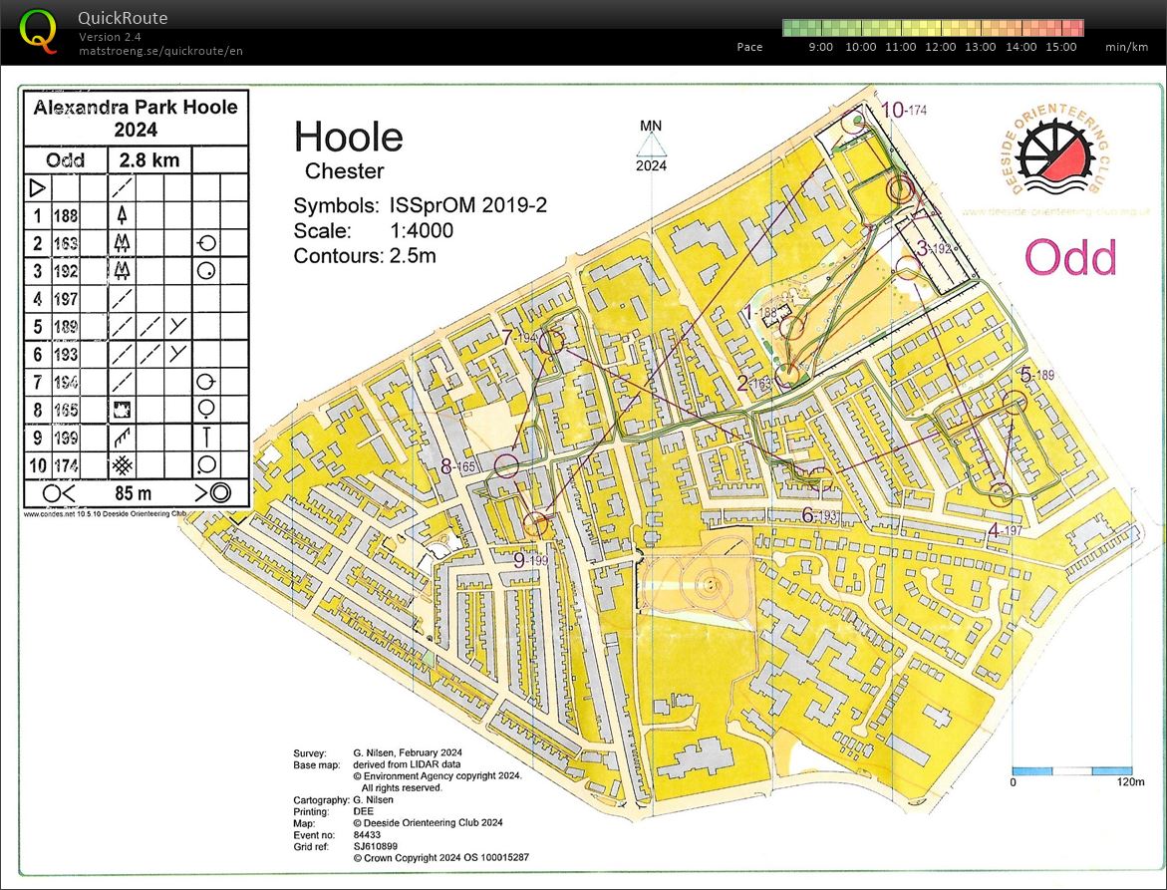Click control circle 9 on the map
This screenshot has width=1167, height=890.
tap(535, 524)
